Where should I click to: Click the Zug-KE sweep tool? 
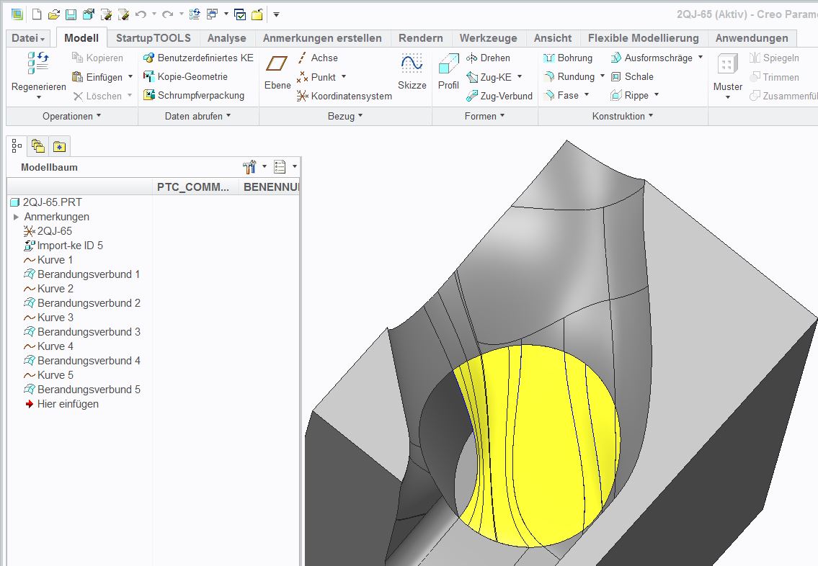click(489, 77)
